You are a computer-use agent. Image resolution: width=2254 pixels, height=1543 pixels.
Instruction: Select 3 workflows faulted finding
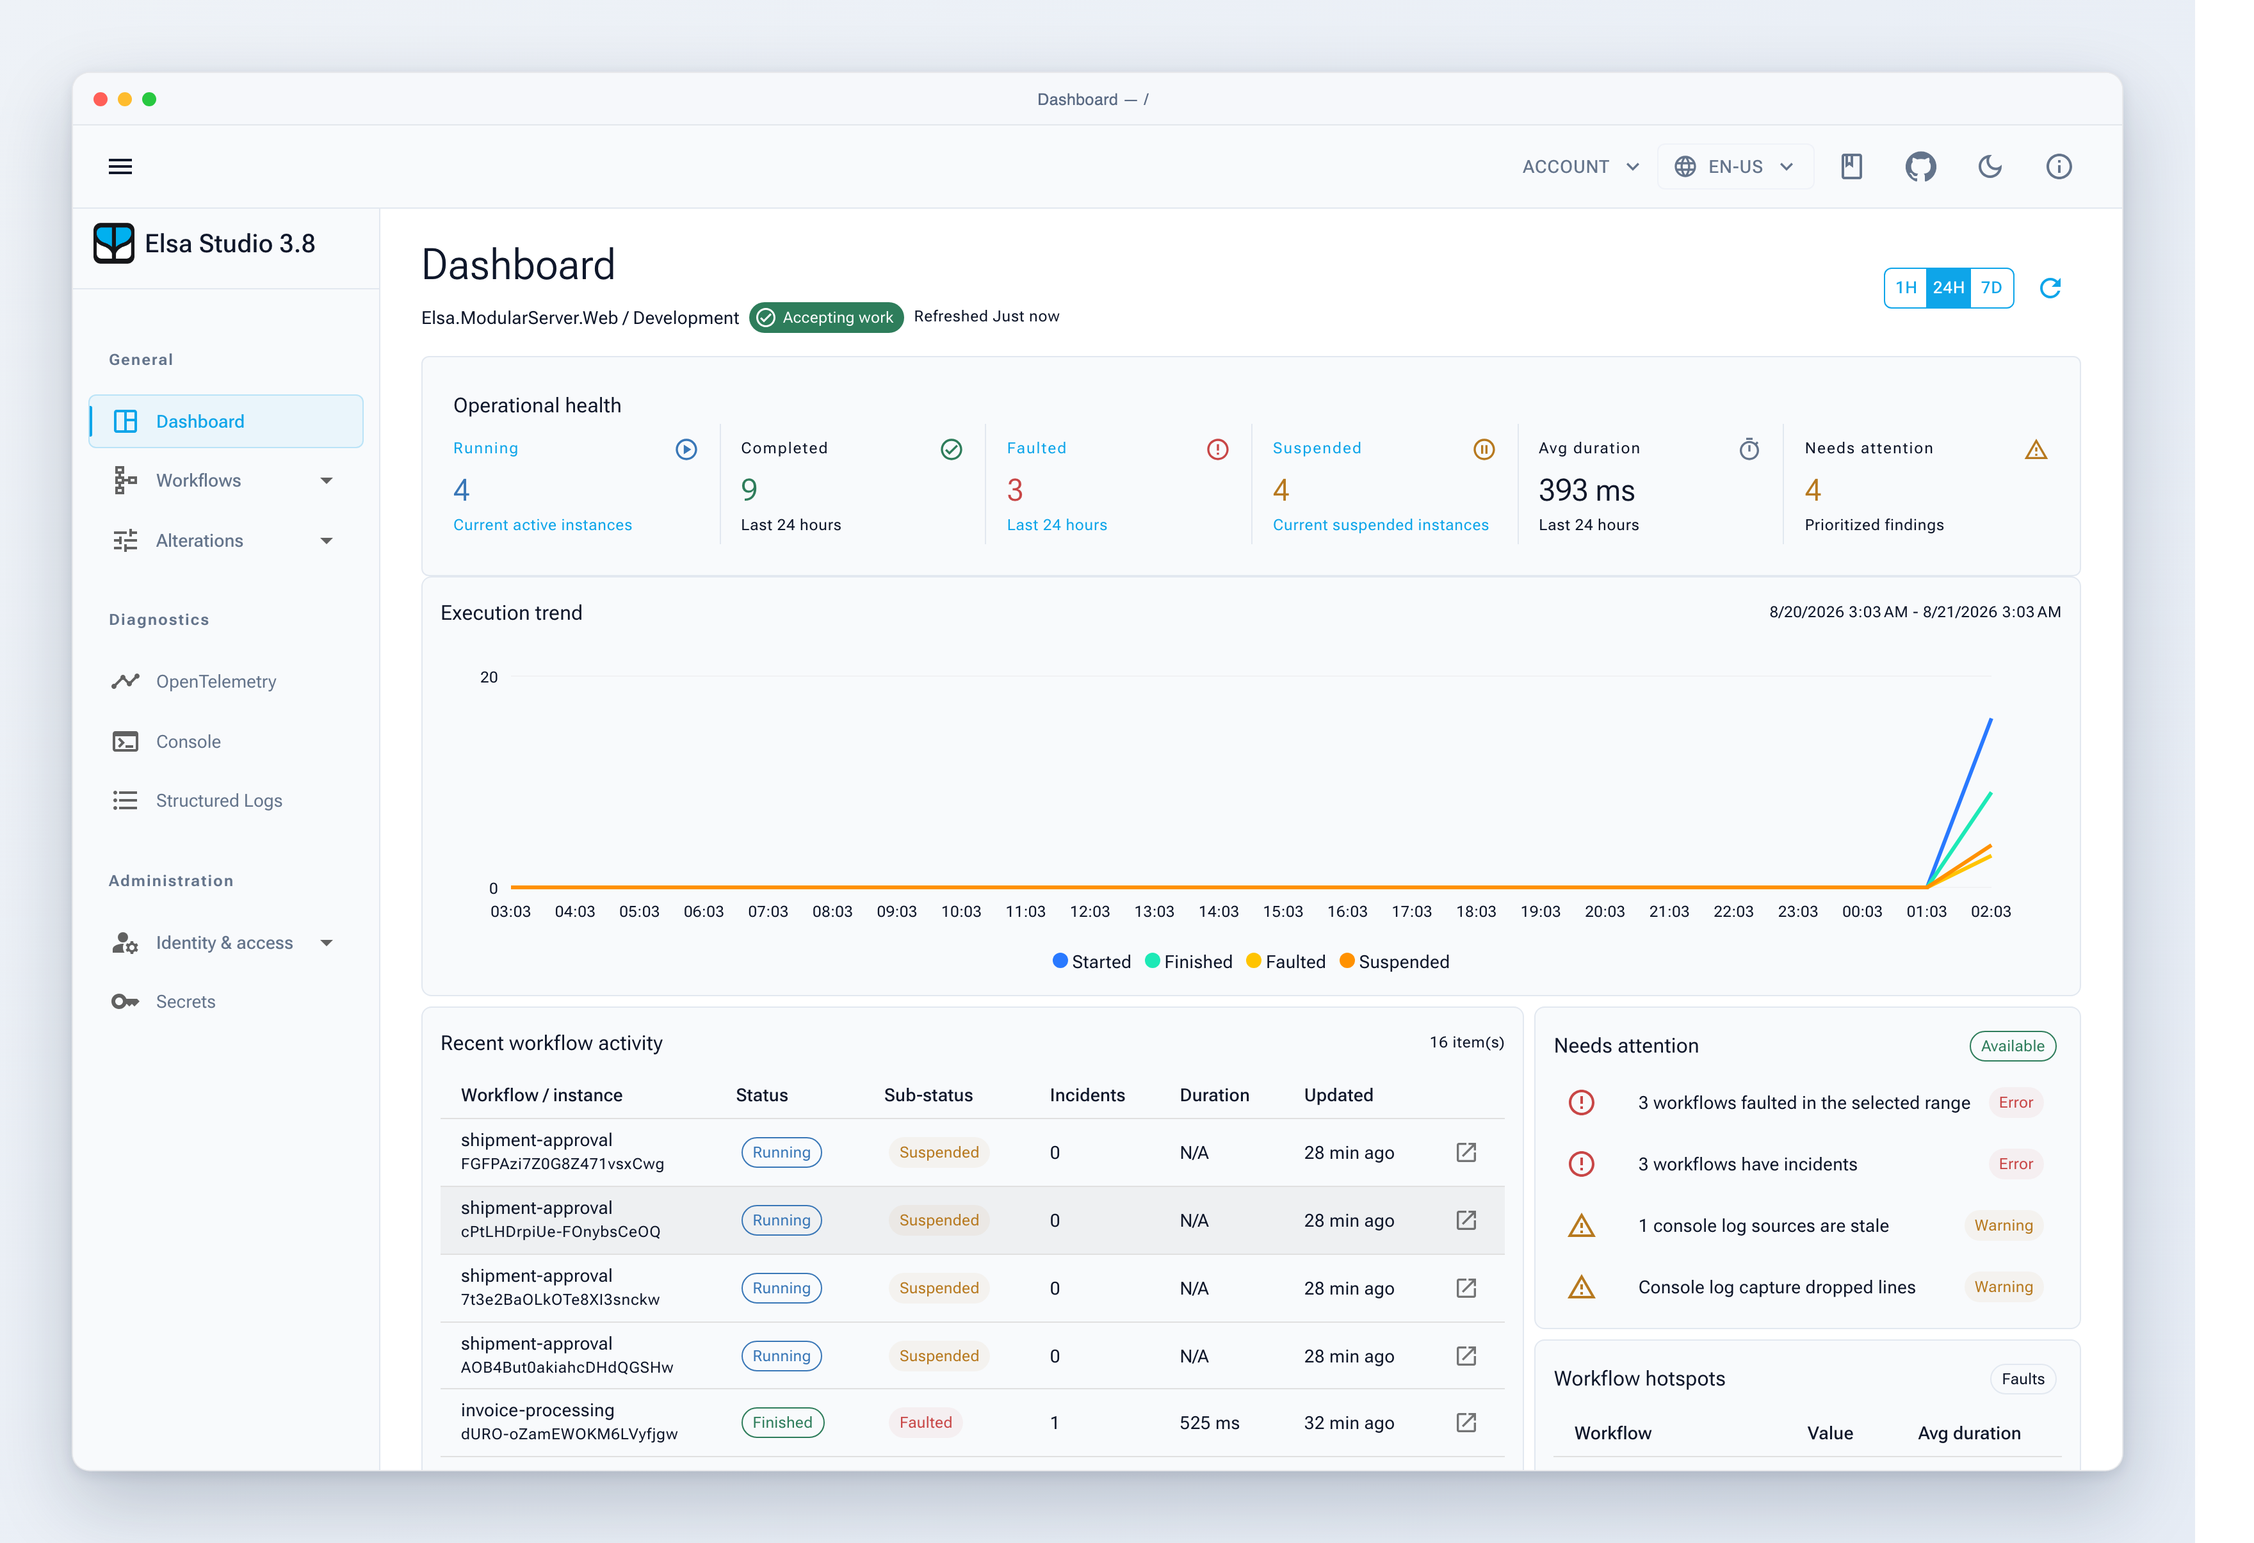[x=1806, y=1102]
